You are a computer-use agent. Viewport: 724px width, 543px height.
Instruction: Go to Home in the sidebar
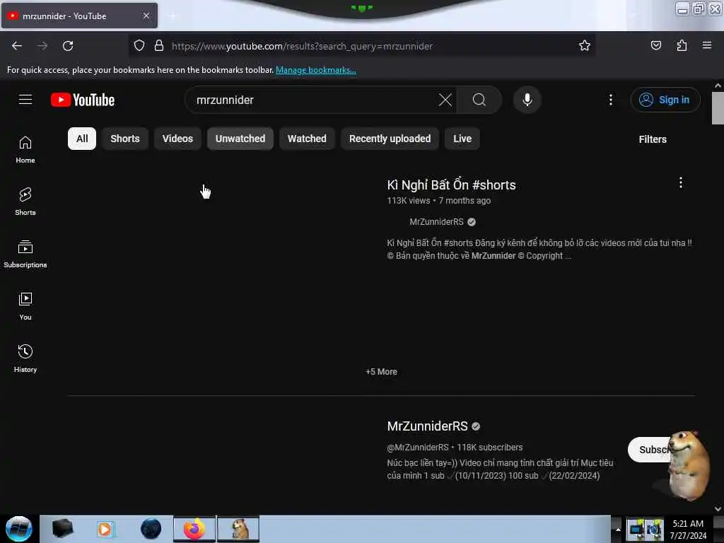click(x=25, y=150)
